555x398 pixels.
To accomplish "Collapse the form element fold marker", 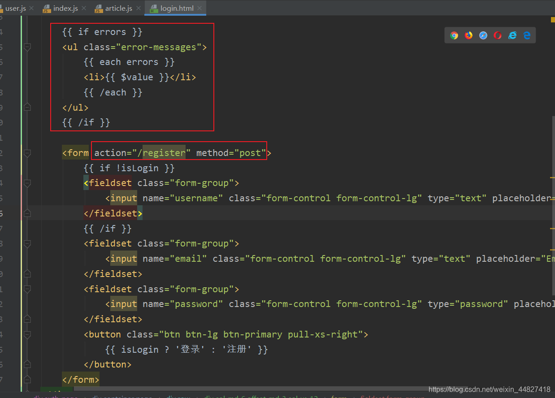I will 27,153.
